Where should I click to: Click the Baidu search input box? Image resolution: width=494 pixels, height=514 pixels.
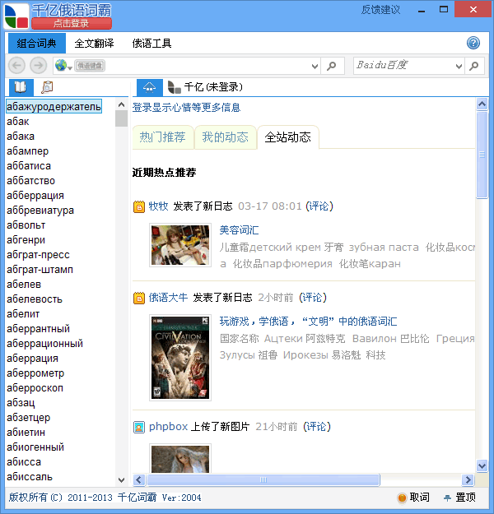[403, 66]
